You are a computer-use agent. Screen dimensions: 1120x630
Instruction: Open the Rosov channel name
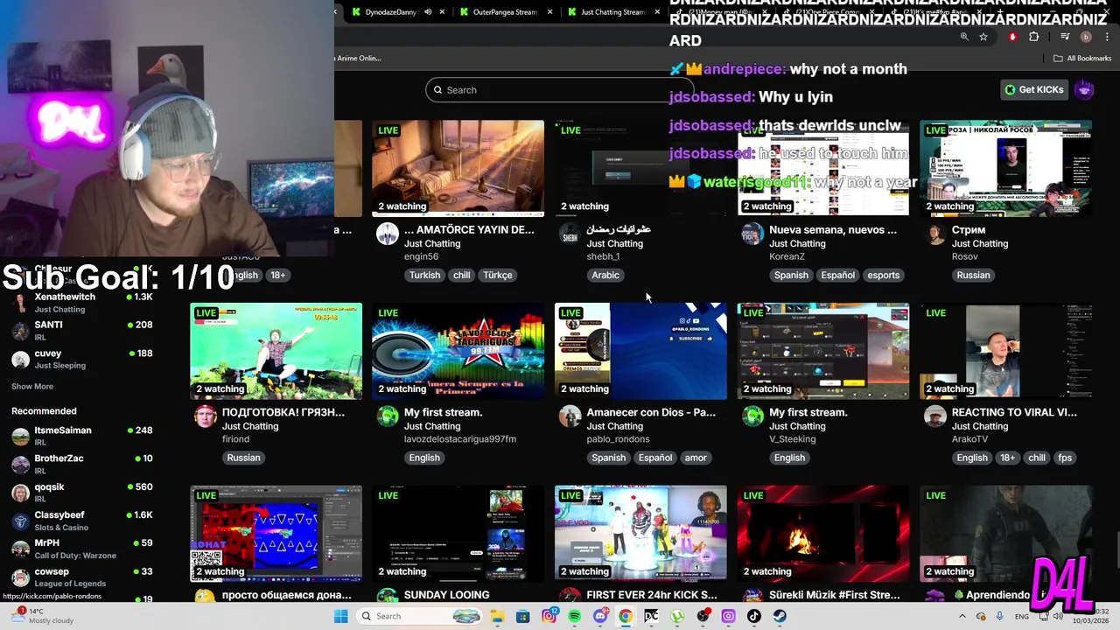pos(965,256)
